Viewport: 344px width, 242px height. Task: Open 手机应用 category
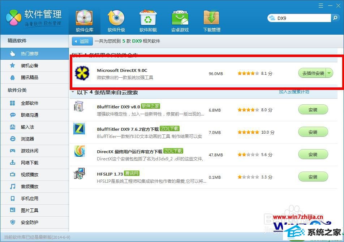(34, 198)
